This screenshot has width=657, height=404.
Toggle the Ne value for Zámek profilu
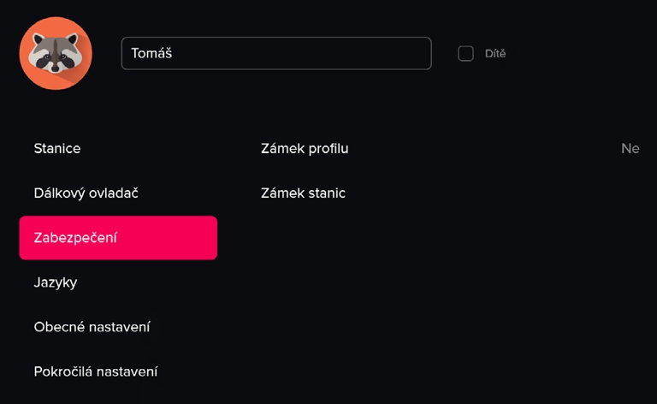pyautogui.click(x=630, y=148)
